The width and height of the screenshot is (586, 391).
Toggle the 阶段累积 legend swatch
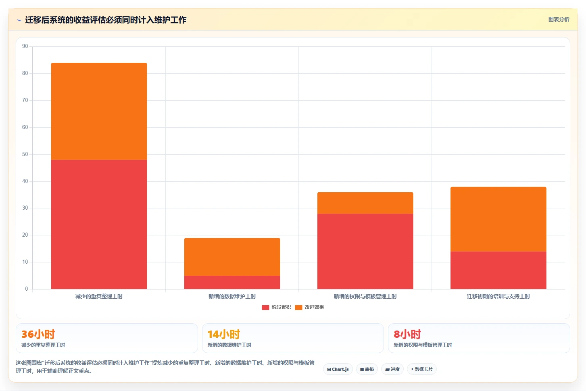(265, 307)
